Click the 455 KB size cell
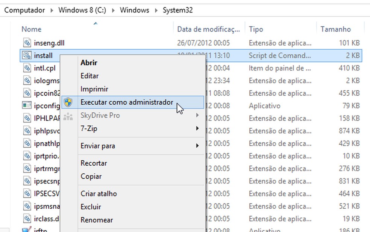Screen dimensions: 370x232 349,93
